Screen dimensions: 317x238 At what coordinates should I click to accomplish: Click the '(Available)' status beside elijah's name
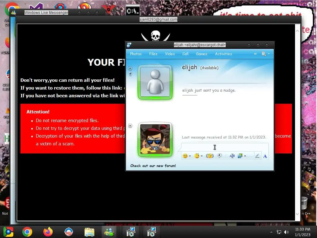pos(209,68)
